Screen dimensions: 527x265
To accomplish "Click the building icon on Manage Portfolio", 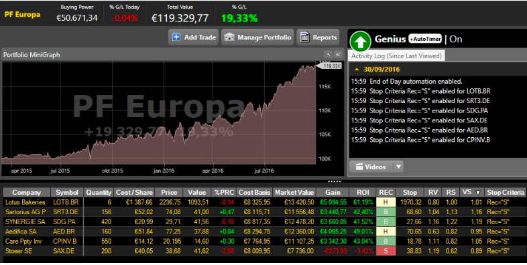I will point(229,37).
